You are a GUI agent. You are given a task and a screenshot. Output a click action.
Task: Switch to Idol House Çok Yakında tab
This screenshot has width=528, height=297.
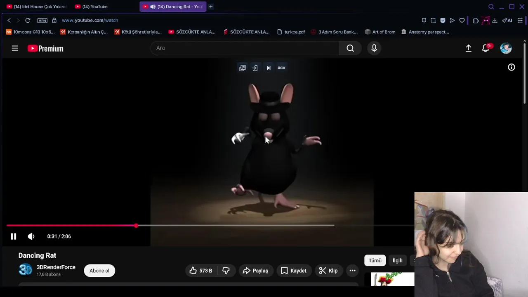coord(36,7)
